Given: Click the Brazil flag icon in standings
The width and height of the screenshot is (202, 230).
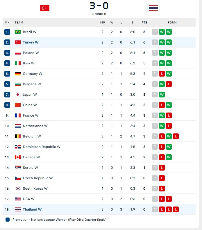Looking at the screenshot, I should [18, 32].
